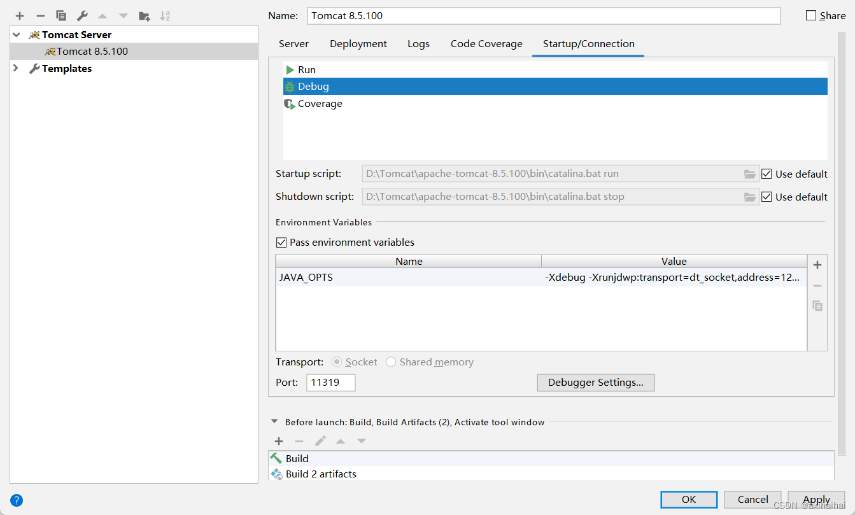Select the Build 2 artifacts row
This screenshot has width=855, height=515.
pos(551,474)
